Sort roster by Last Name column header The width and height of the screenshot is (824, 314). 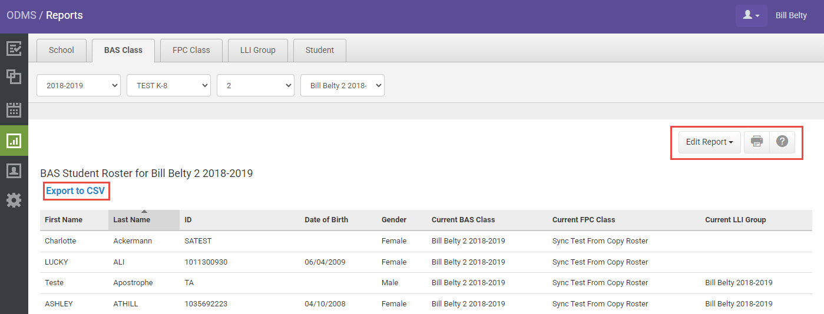132,219
